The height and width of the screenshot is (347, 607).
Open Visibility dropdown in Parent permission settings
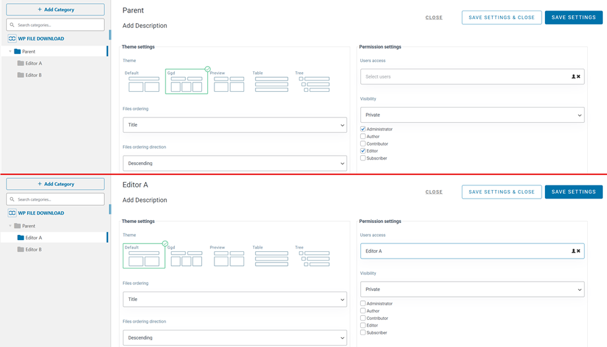click(472, 115)
